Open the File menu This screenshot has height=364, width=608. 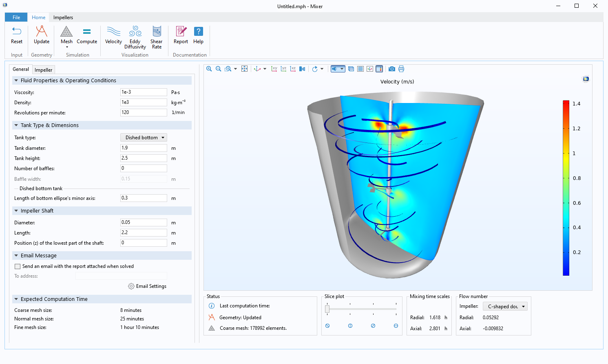[16, 18]
